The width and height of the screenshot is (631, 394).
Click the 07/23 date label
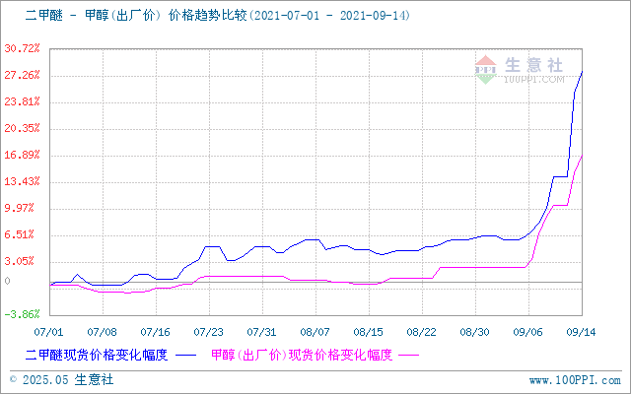click(208, 332)
